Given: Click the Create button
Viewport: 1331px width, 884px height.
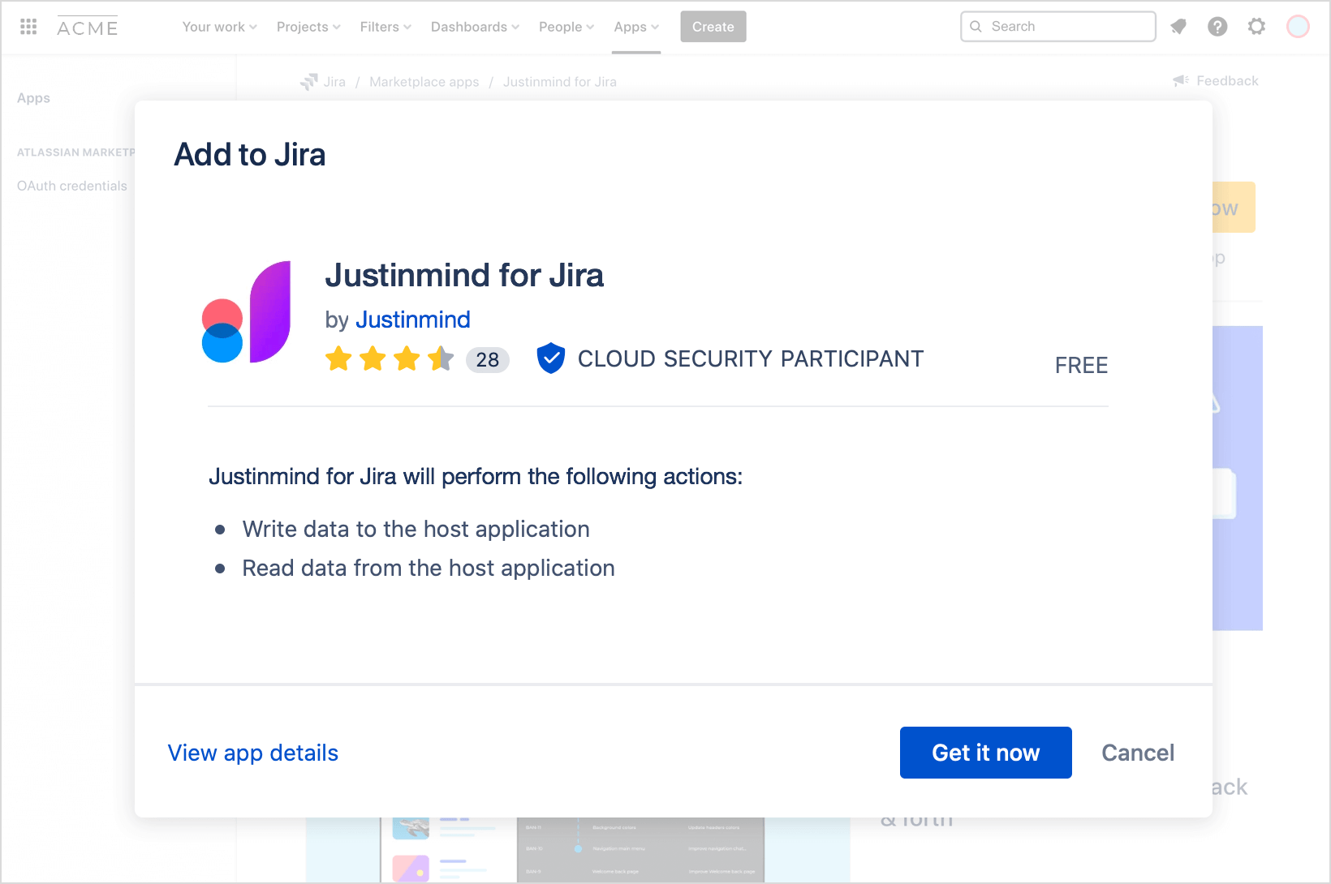Looking at the screenshot, I should click(x=713, y=27).
